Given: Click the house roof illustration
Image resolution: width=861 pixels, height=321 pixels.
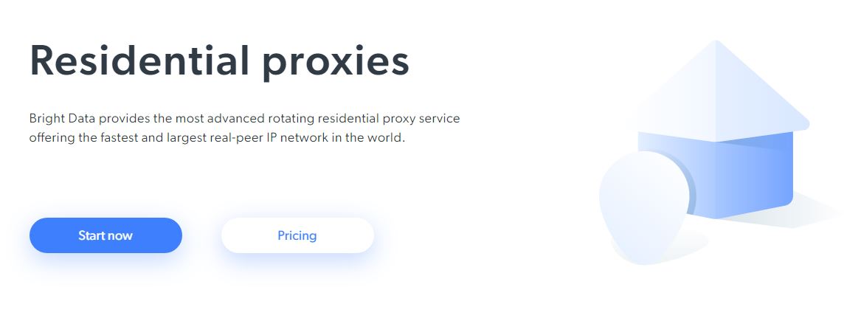Looking at the screenshot, I should (714, 92).
